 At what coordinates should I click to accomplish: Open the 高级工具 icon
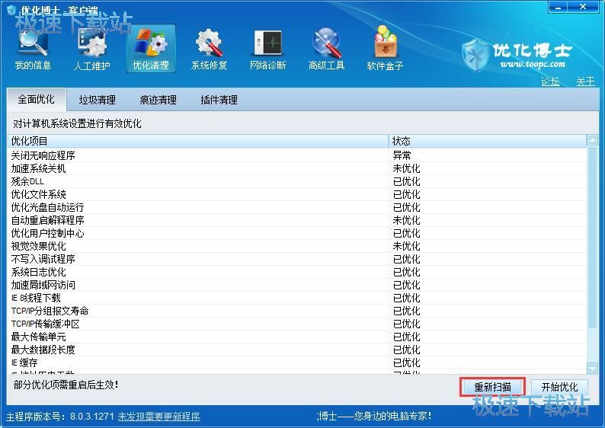click(x=326, y=49)
